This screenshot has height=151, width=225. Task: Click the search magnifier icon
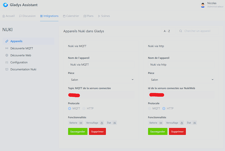180,31
